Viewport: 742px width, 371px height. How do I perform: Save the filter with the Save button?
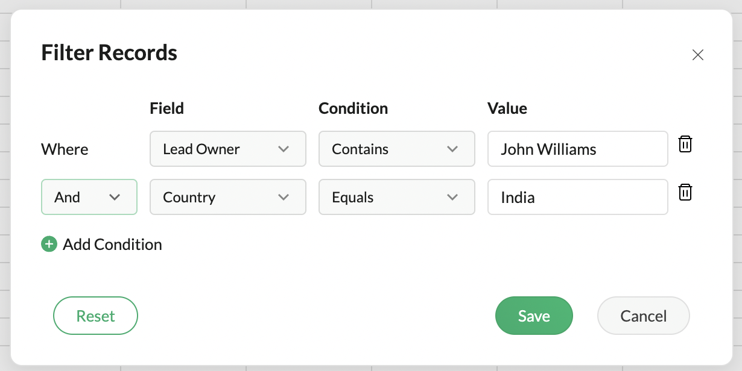(534, 316)
